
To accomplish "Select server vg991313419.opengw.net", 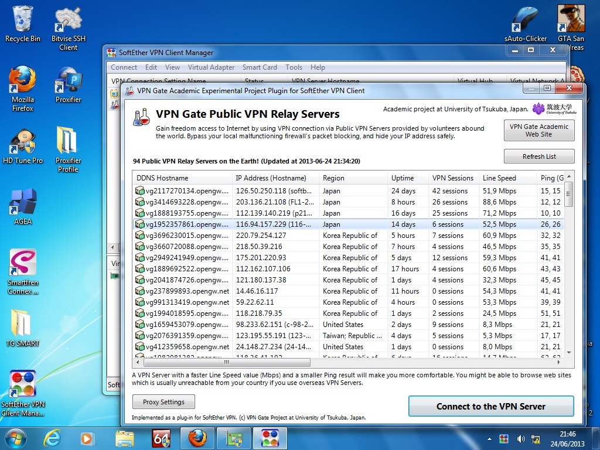I will [348, 302].
